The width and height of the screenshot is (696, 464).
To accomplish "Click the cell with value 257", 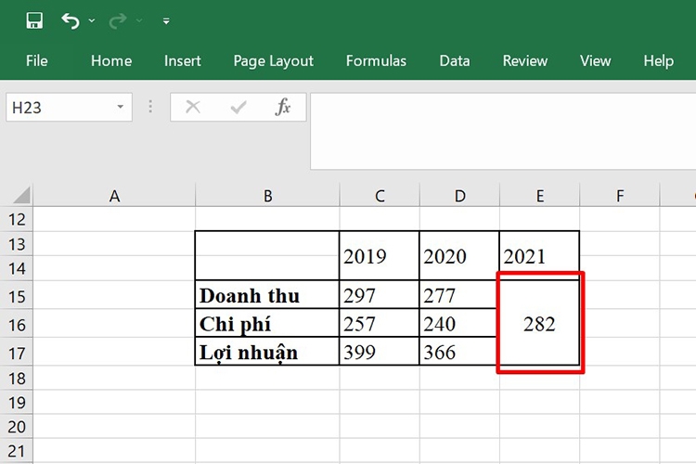I will [x=379, y=323].
